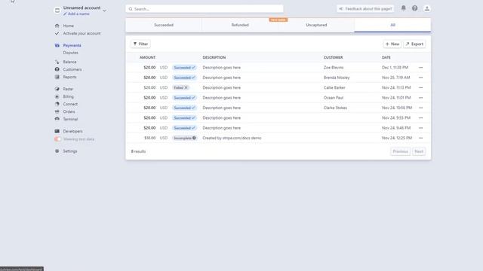
Task: Go to Disputes in the sidebar
Action: point(70,53)
